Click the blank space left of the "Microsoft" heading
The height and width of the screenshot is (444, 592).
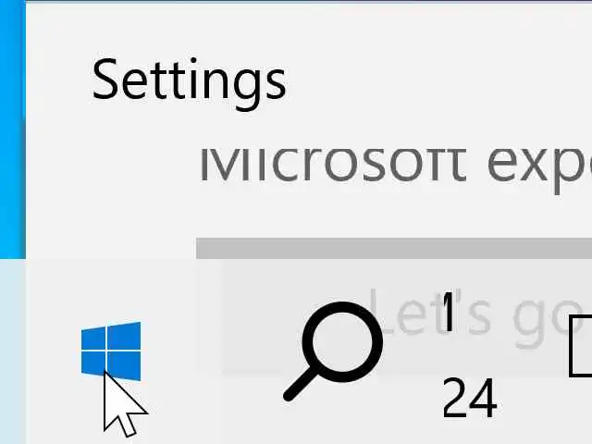pos(113,165)
